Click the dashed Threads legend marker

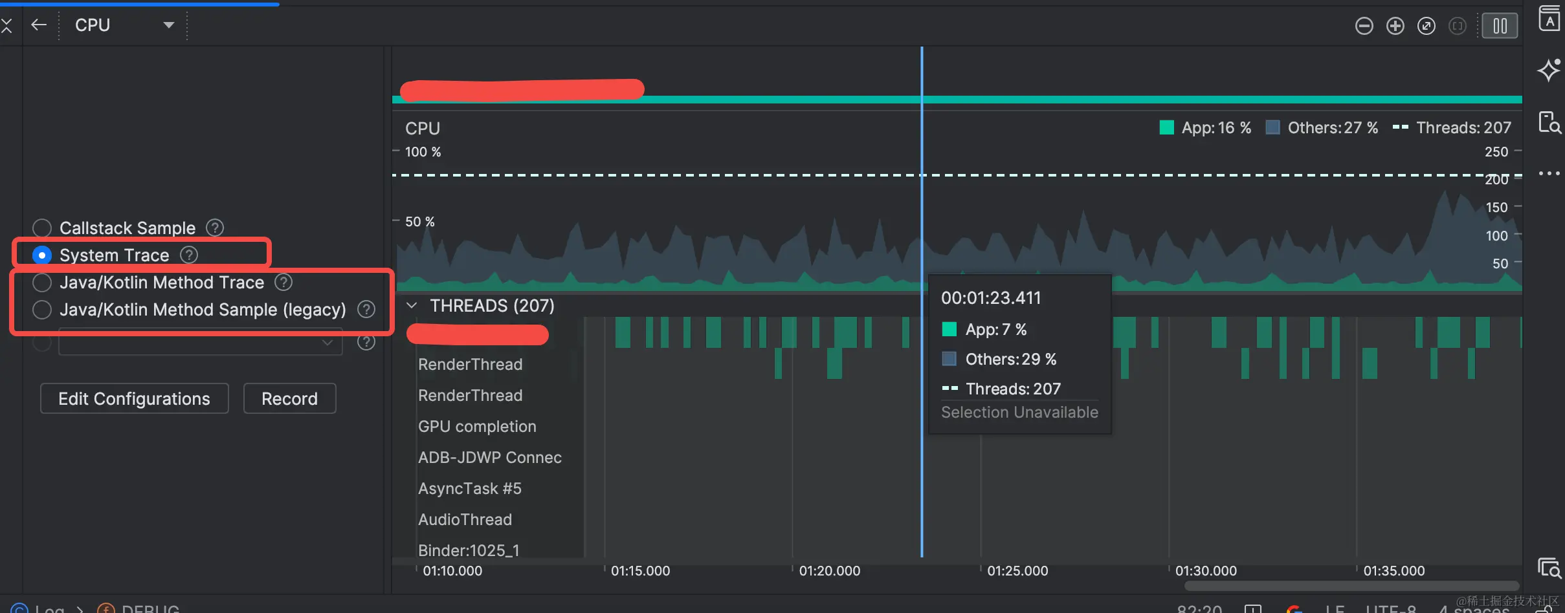point(1401,127)
